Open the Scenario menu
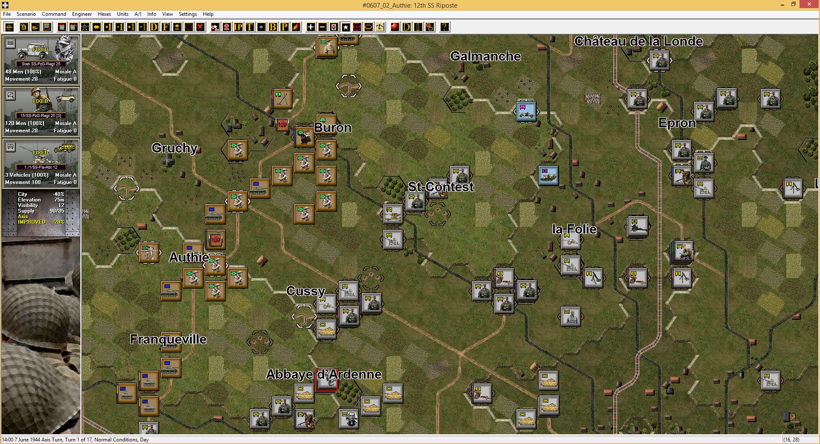This screenshot has width=820, height=444. tap(26, 14)
